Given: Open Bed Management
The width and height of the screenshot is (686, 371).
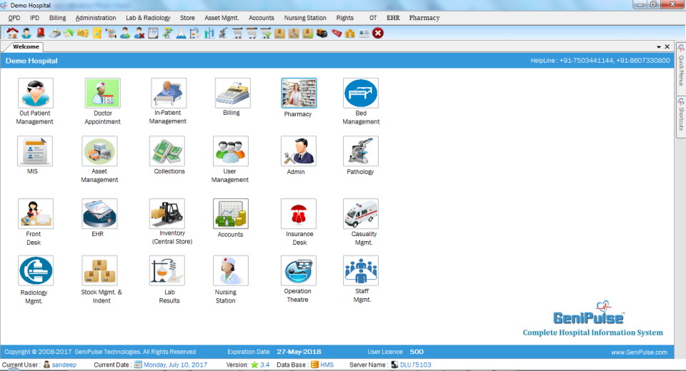Looking at the screenshot, I should pos(360,93).
